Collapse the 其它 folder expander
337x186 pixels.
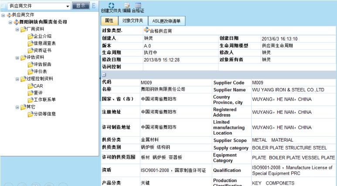(x=17, y=107)
